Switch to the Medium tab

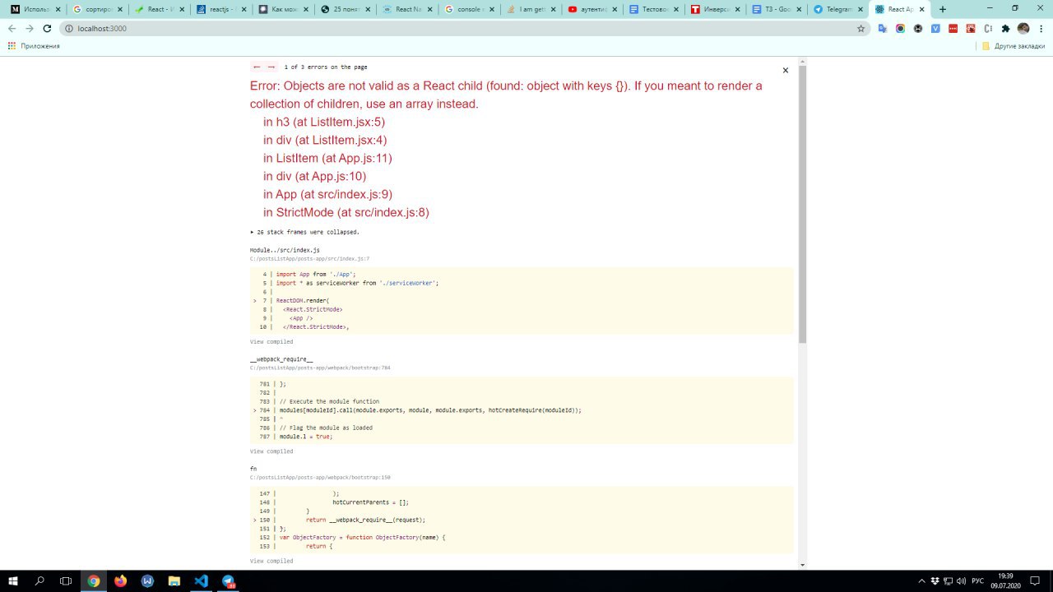35,9
